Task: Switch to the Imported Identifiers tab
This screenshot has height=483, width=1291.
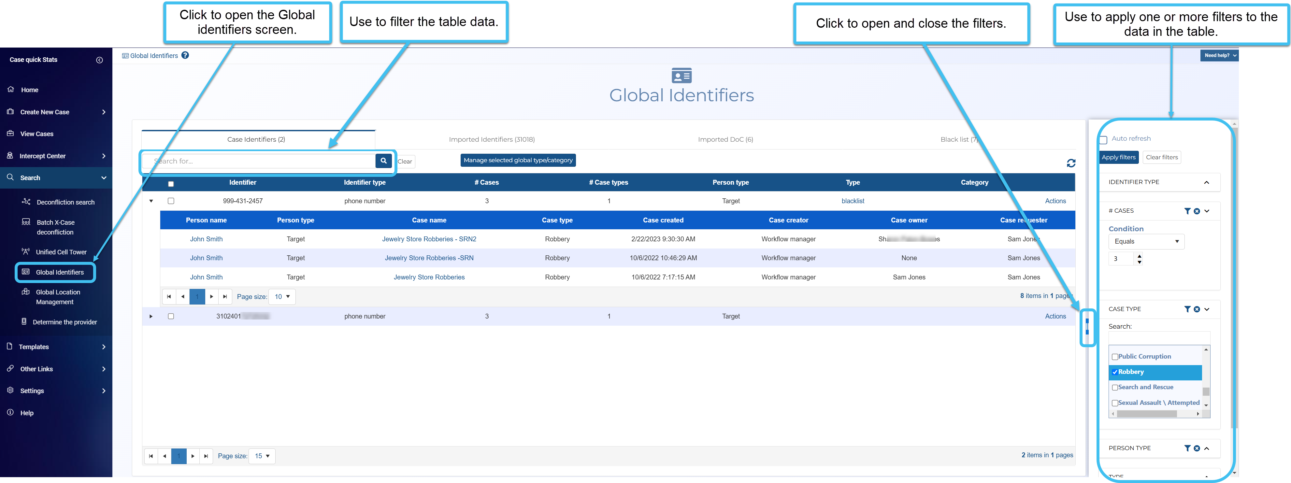Action: click(491, 139)
